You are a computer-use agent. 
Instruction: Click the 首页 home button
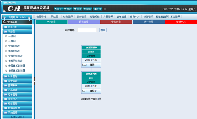pyautogui.click(x=58, y=9)
